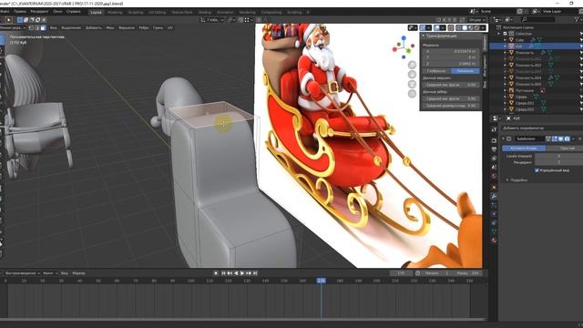Open transform orientation Глоба dropdown
Screen dimensions: 583x328
(x=212, y=20)
